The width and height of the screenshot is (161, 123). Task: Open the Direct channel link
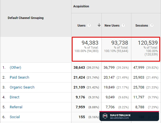14,97
